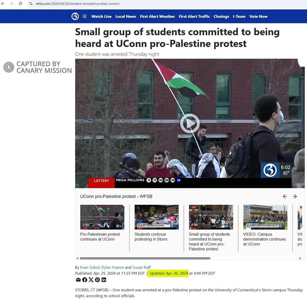Screen dimensions: 307x300
Task: Share article on Facebook icon
Action: (84, 280)
